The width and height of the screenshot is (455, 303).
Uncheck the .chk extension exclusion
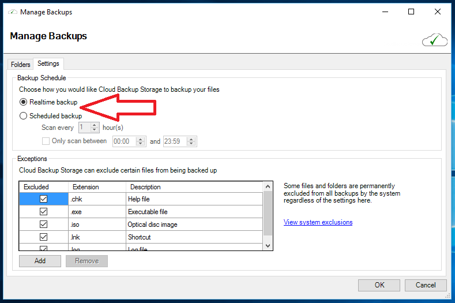(43, 199)
